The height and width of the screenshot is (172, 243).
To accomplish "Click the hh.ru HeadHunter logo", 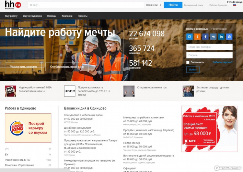I will (13, 5).
